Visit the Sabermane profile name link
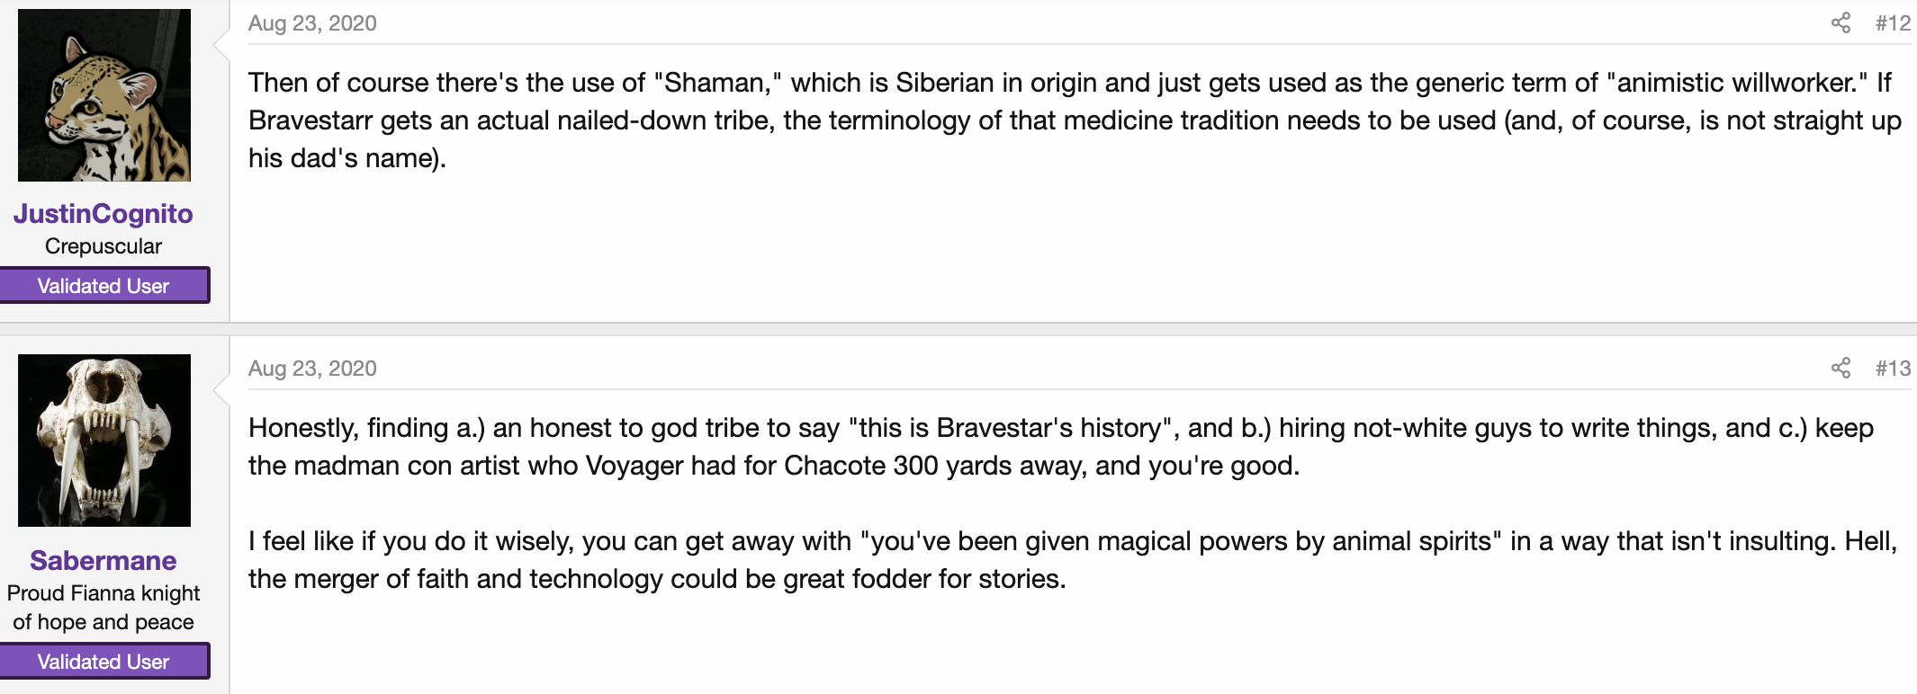 coord(103,560)
